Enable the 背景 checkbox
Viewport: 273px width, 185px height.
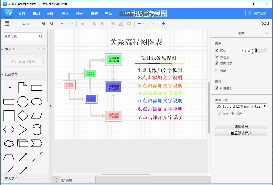pyautogui.click(x=217, y=70)
